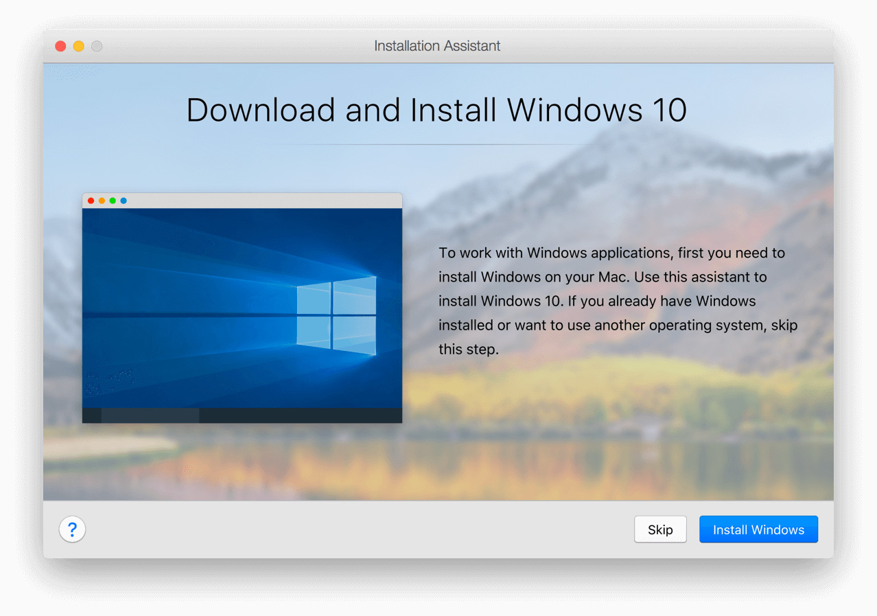Open help with the question mark button
Image resolution: width=877 pixels, height=616 pixels.
point(72,529)
